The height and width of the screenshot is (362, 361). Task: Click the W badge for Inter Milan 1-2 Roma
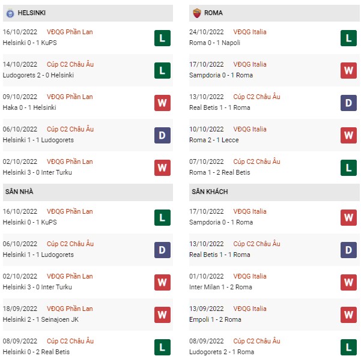click(x=348, y=282)
